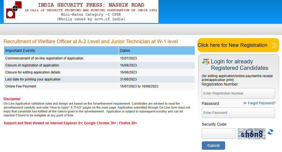Select the Important Events column header

coord(61,50)
